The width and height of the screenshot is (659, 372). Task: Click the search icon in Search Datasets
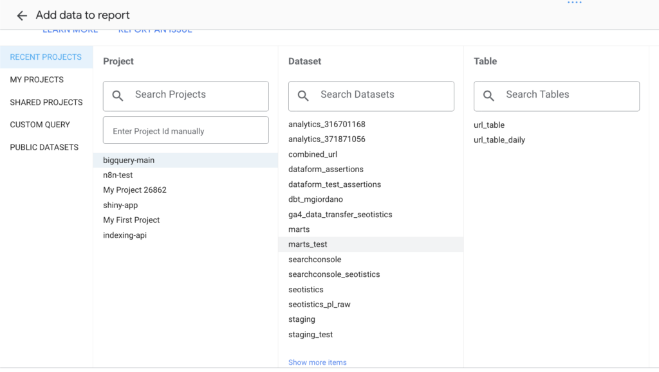click(x=303, y=96)
